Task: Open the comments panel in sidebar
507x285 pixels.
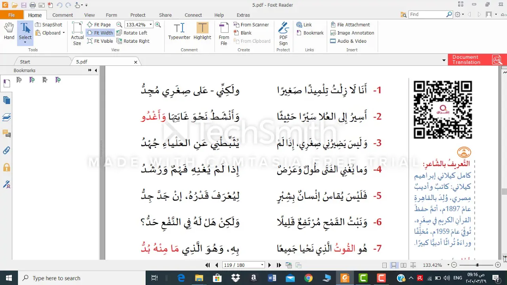Action: click(x=6, y=134)
